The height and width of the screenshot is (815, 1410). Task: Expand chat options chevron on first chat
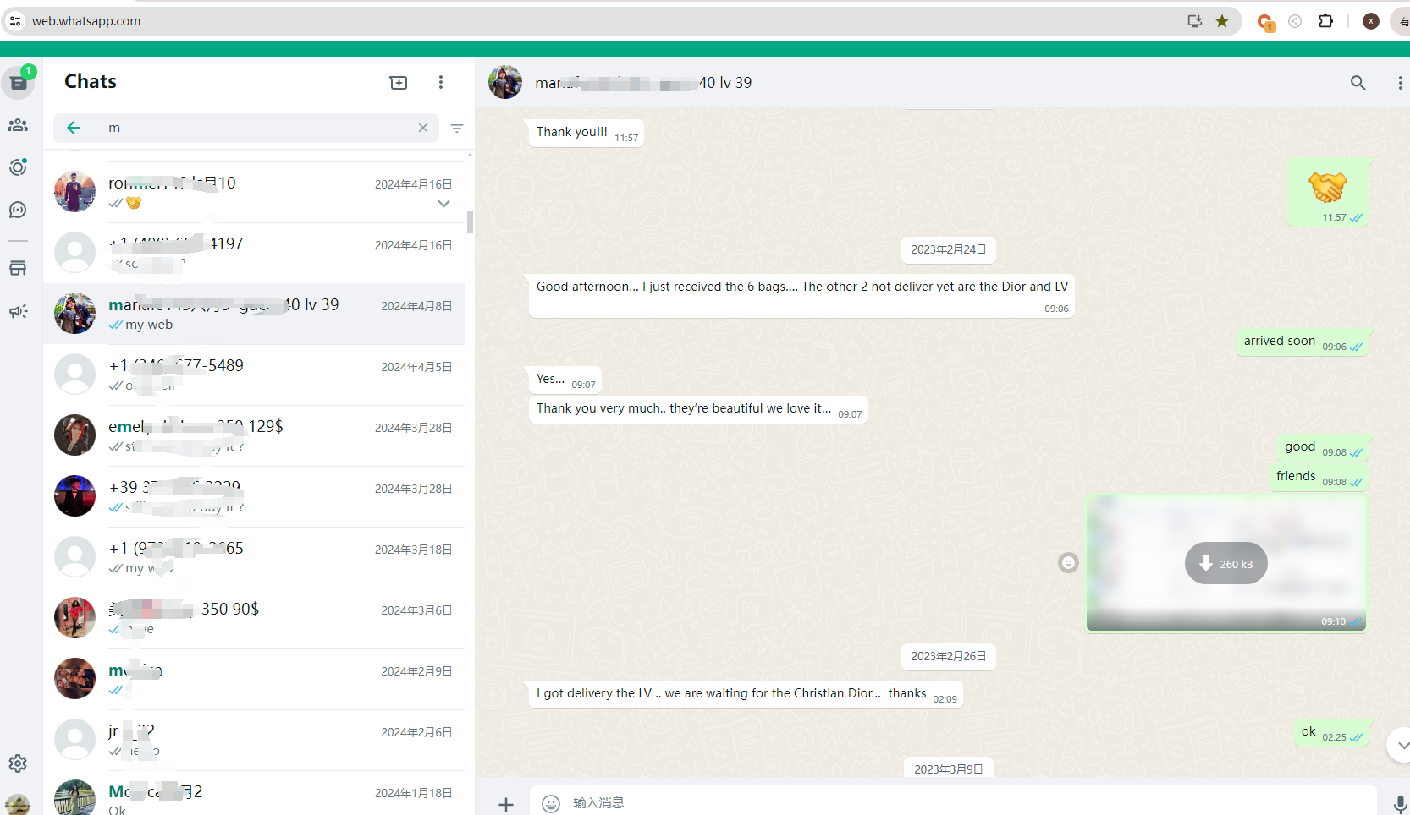coord(443,204)
